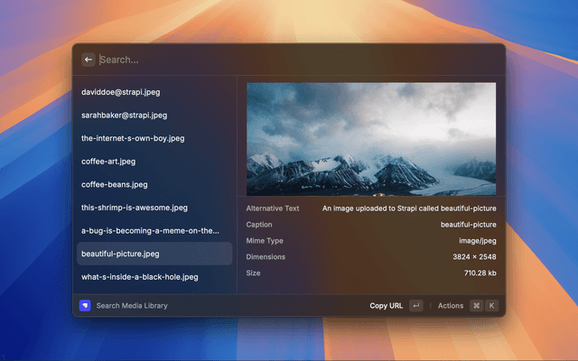Focus the Search input field
This screenshot has height=361, width=578.
click(x=289, y=60)
